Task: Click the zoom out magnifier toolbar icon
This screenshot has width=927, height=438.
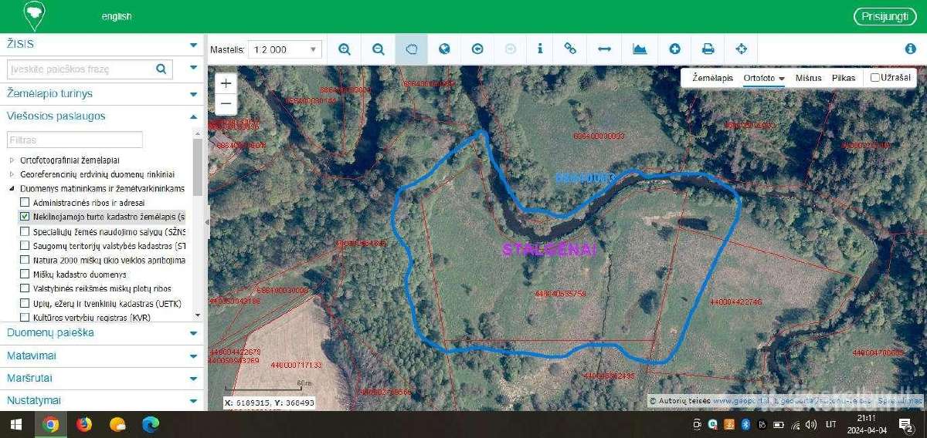Action: point(379,49)
